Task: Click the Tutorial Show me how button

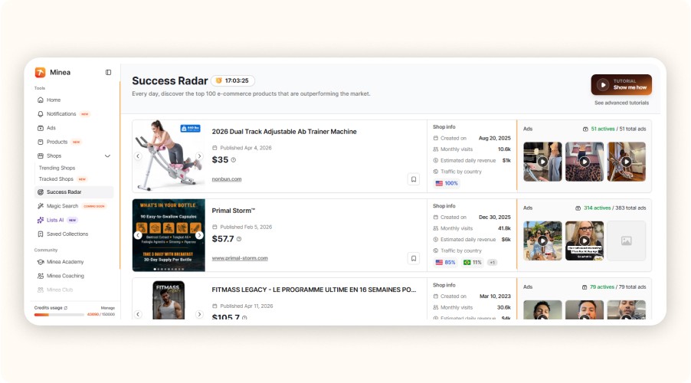Action: (621, 84)
